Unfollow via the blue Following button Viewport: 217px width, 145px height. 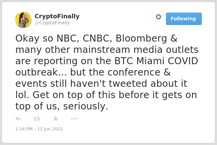click(x=184, y=19)
